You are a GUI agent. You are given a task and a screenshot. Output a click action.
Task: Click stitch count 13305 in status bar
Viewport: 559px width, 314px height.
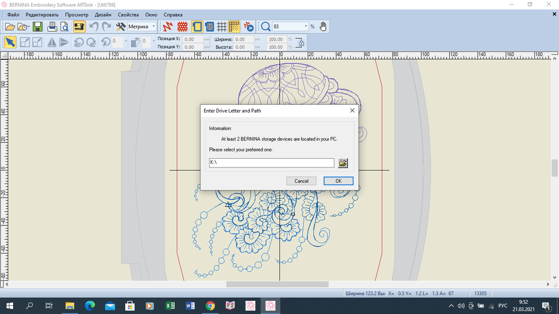pos(480,294)
